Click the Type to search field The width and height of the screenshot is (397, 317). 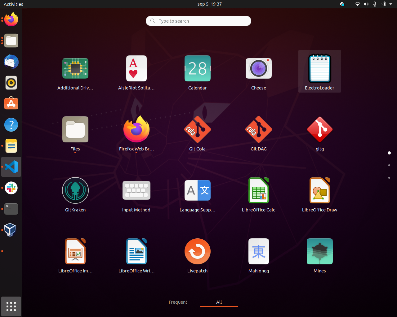(x=198, y=21)
